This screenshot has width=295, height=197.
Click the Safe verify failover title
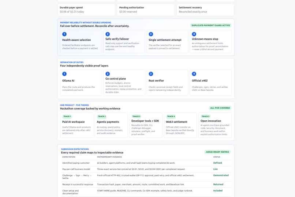(x=117, y=39)
